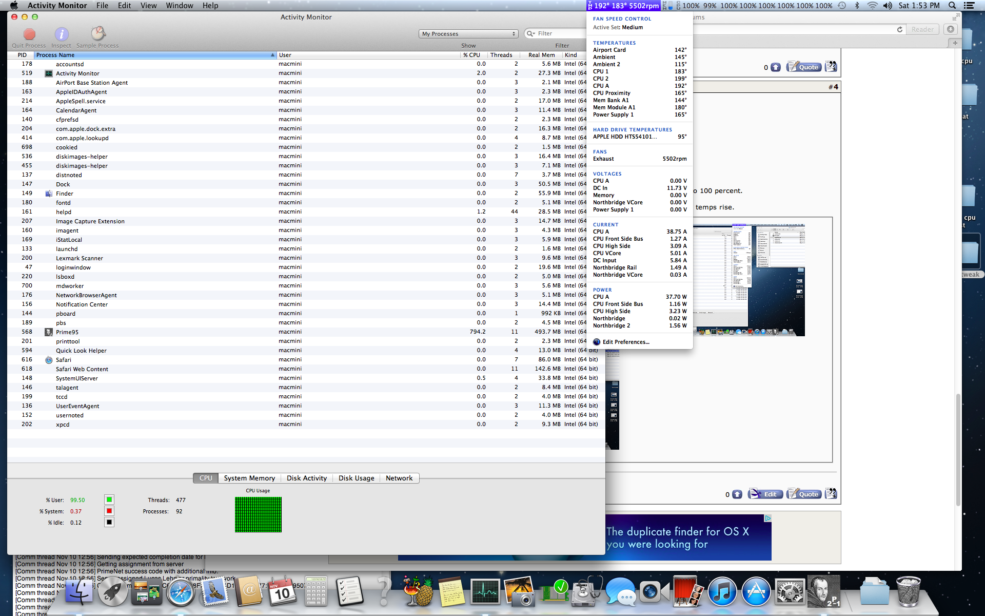Open Mission Control in the Dock
The height and width of the screenshot is (616, 985).
[x=146, y=592]
